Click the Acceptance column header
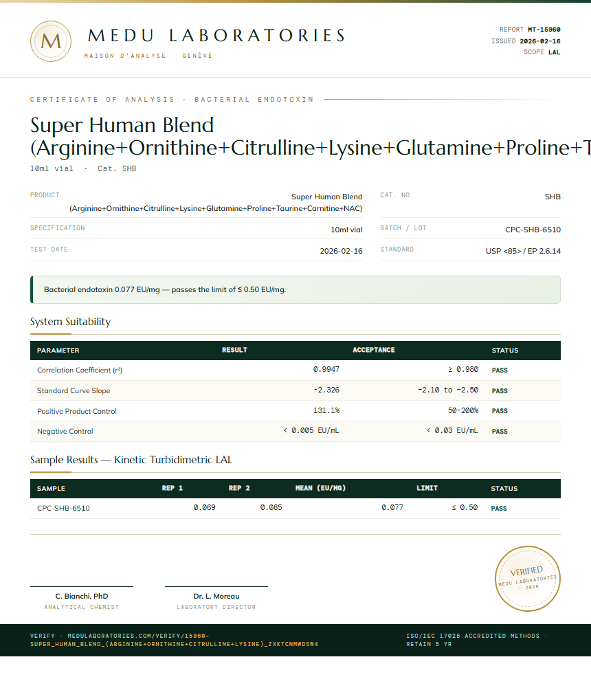 click(x=374, y=350)
